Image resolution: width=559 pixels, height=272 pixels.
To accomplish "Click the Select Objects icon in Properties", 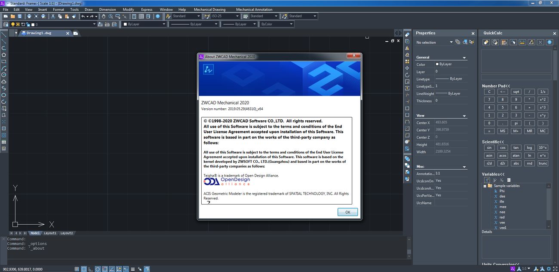I will (464, 42).
